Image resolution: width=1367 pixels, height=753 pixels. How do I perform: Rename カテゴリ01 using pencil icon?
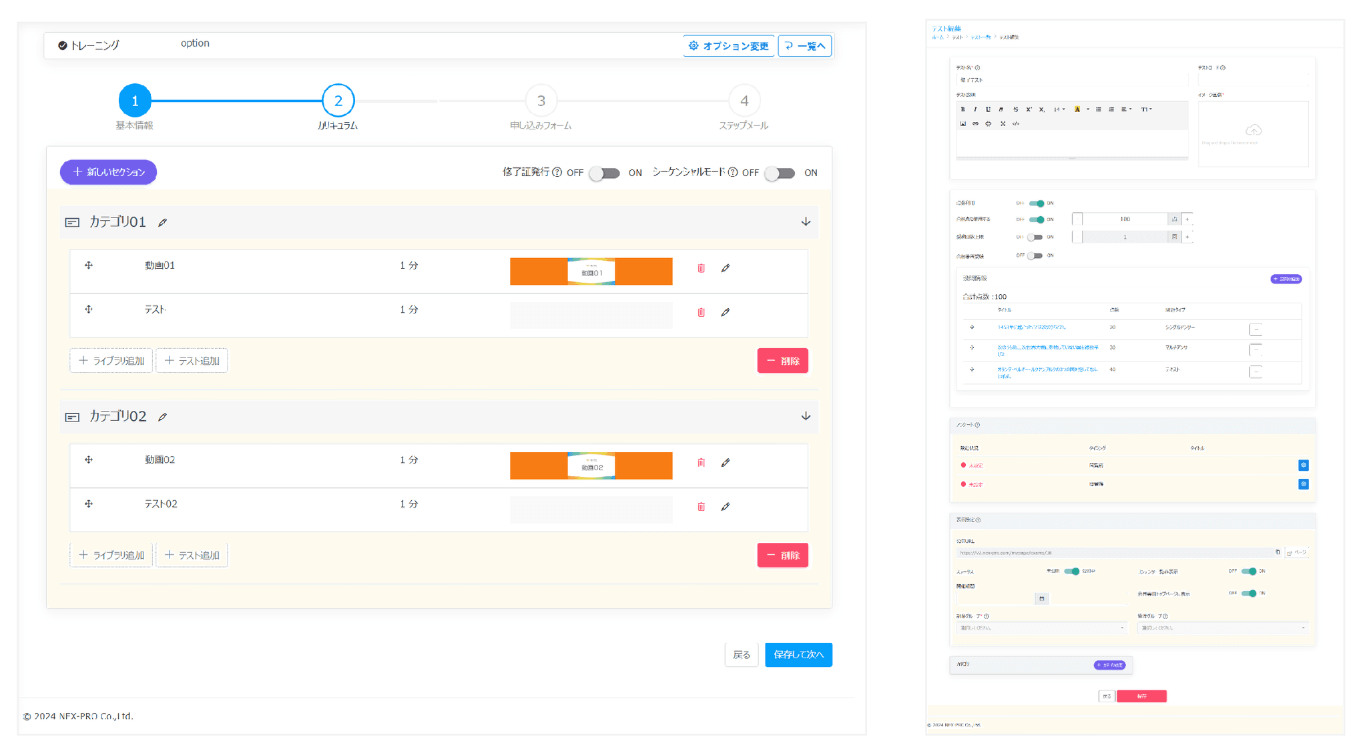(x=163, y=223)
